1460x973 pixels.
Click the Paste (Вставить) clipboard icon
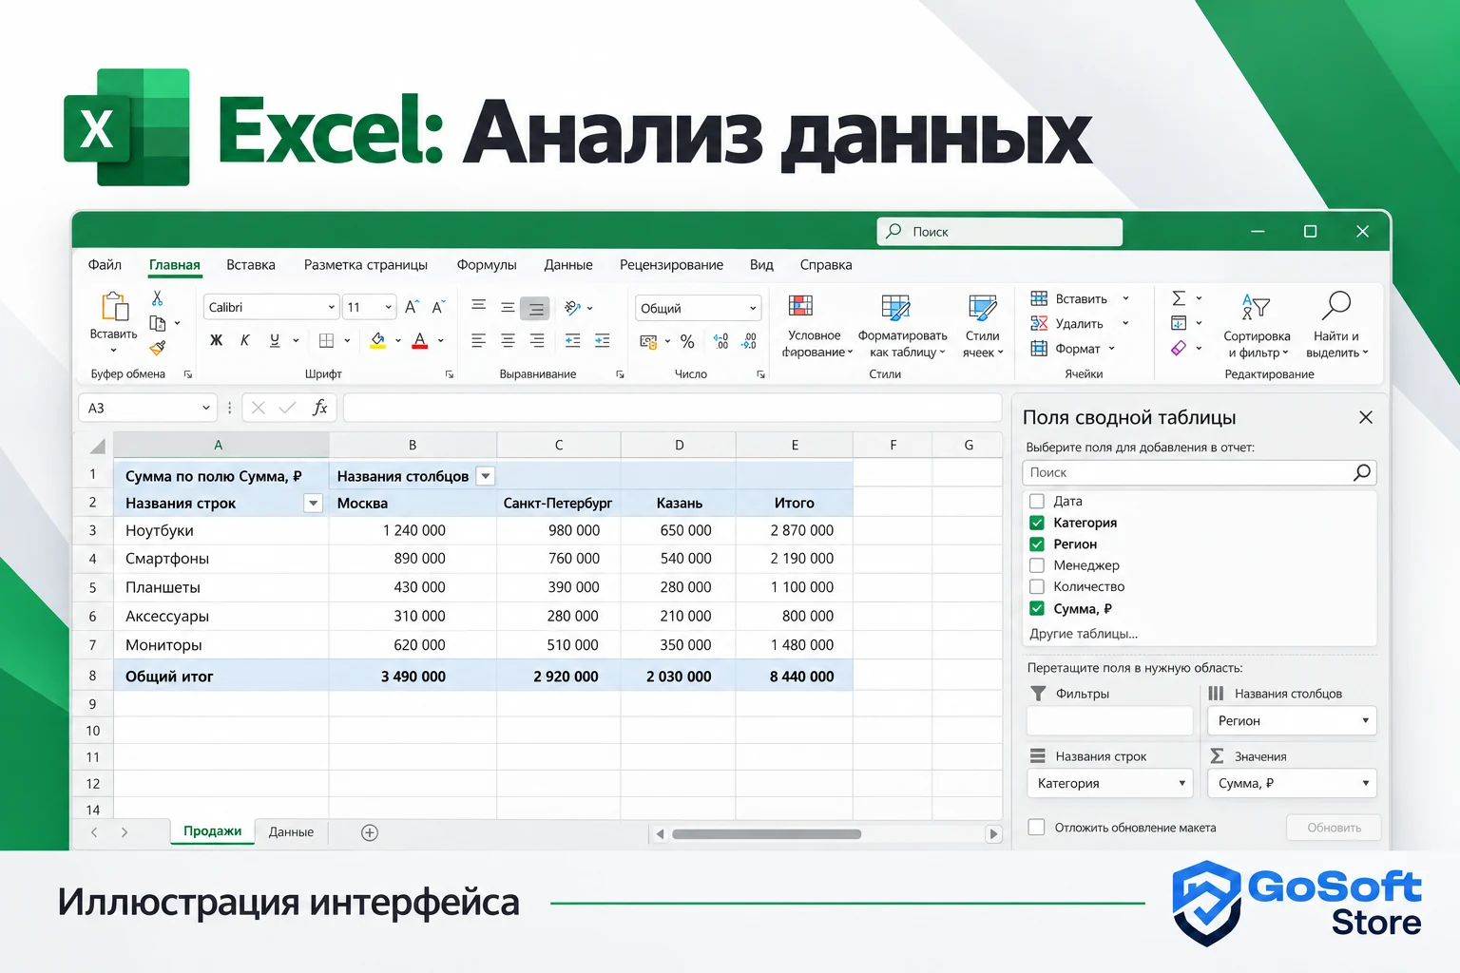click(114, 307)
